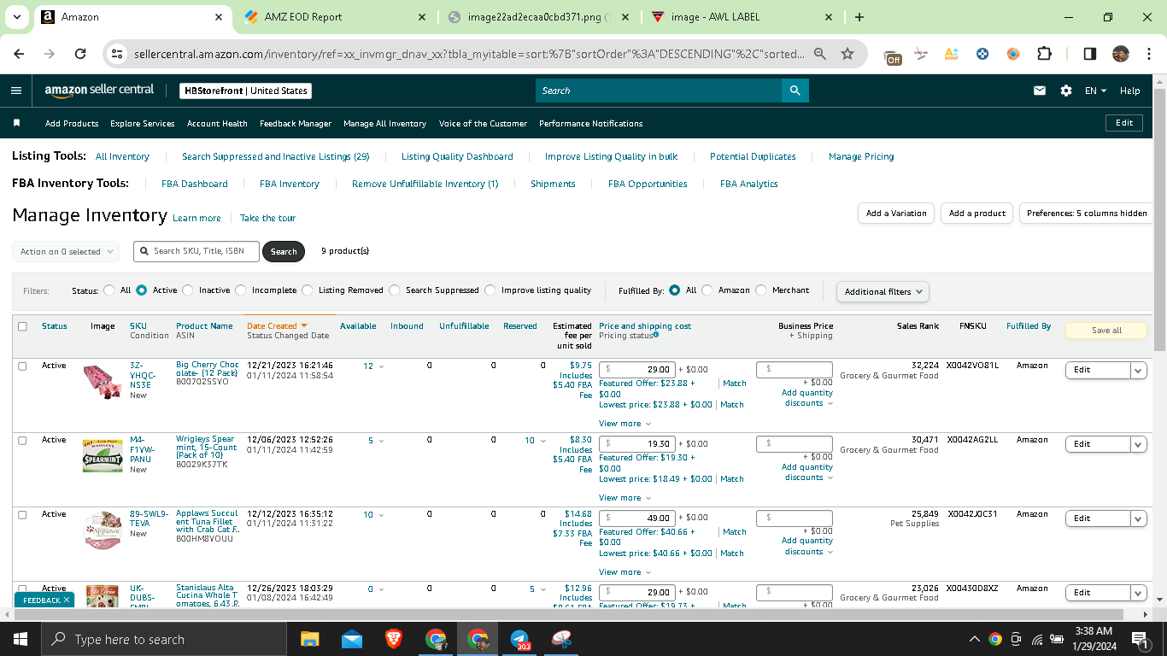The height and width of the screenshot is (656, 1167).
Task: Click the Save all button
Action: coord(1106,331)
